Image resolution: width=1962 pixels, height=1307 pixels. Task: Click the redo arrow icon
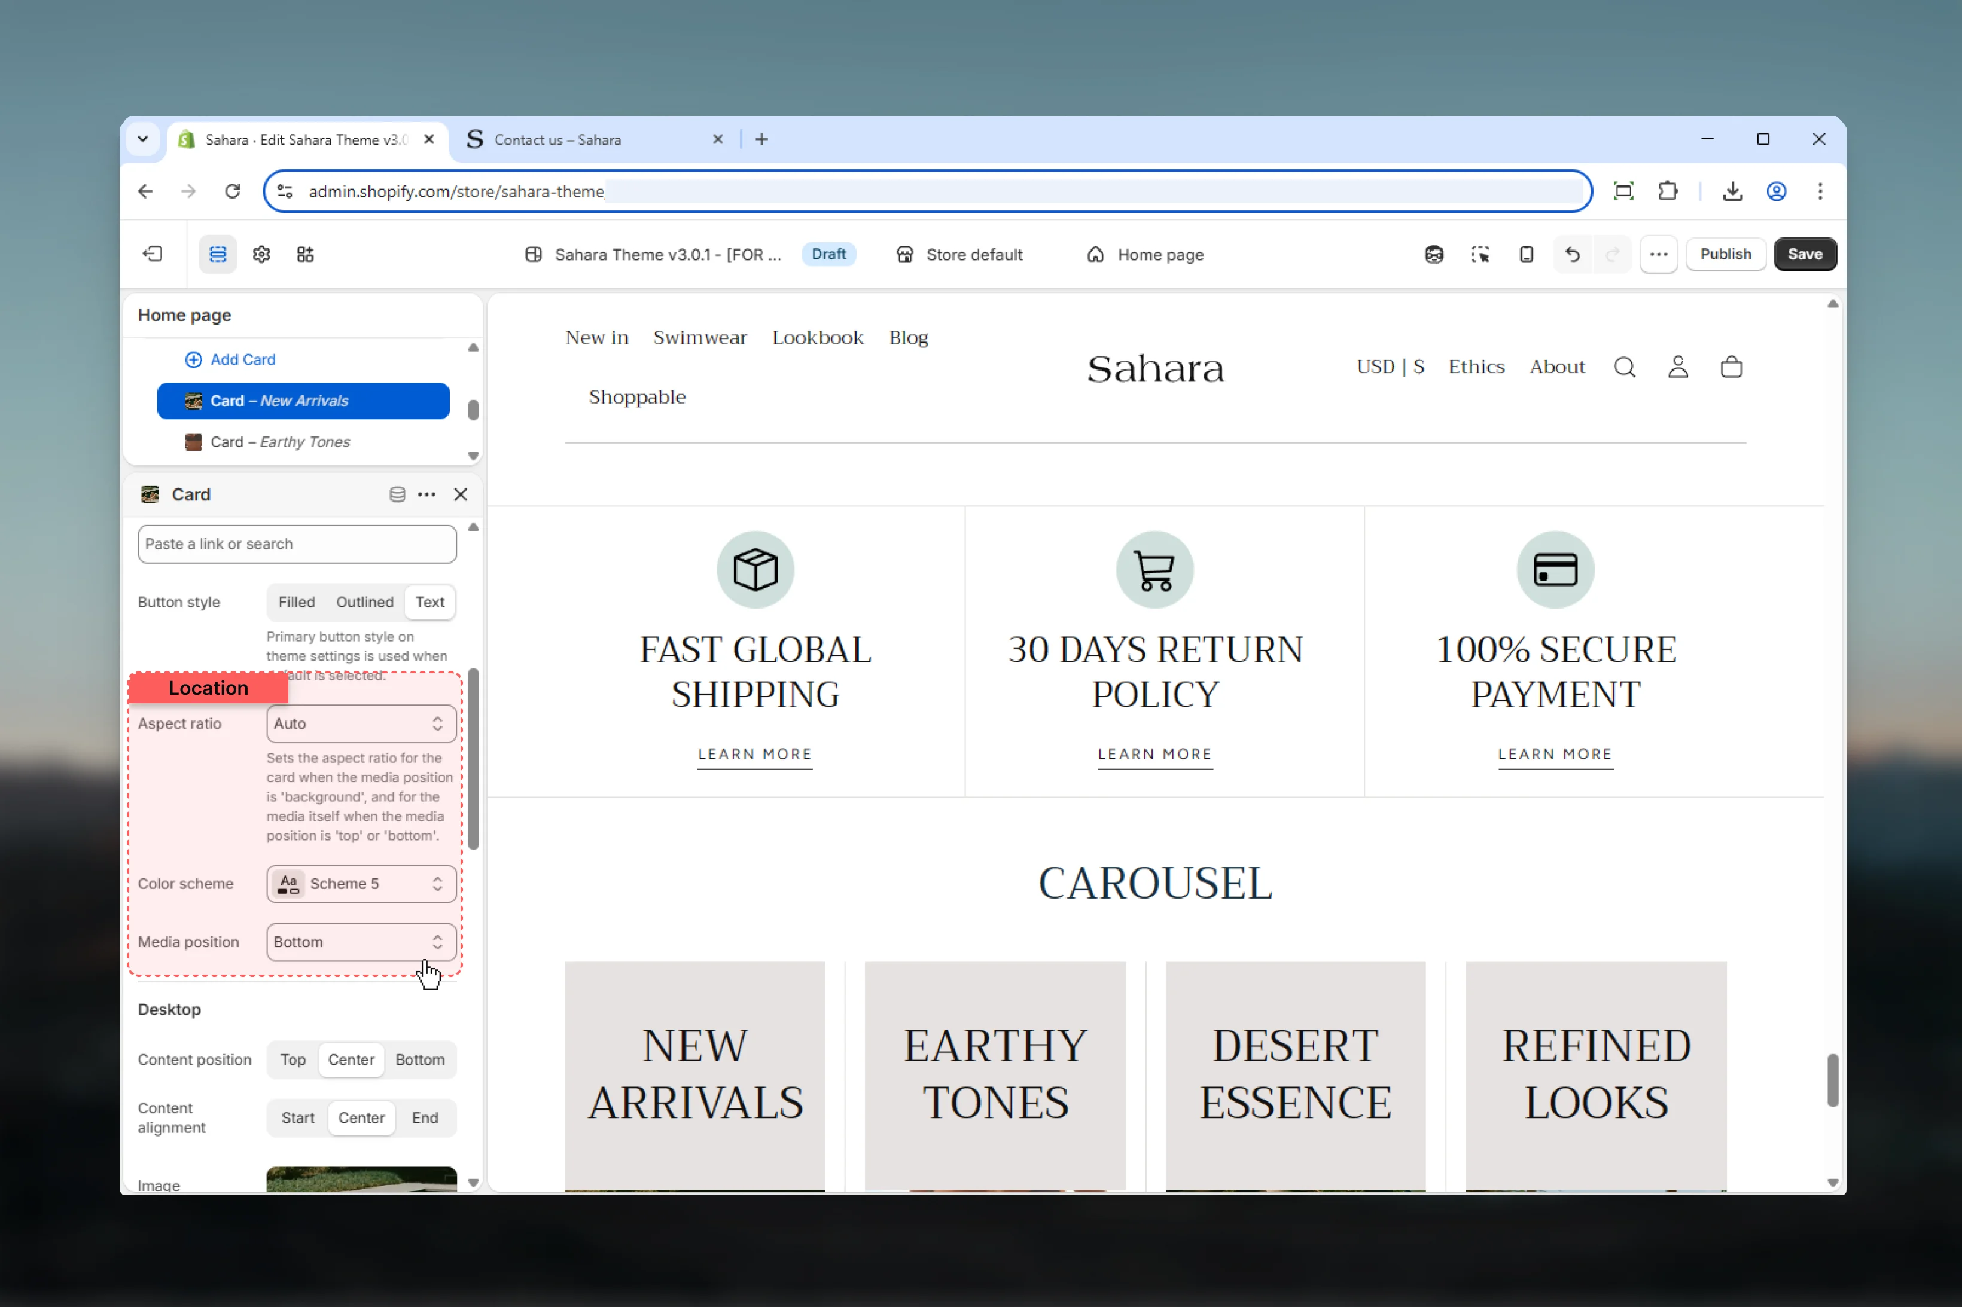click(x=1613, y=254)
